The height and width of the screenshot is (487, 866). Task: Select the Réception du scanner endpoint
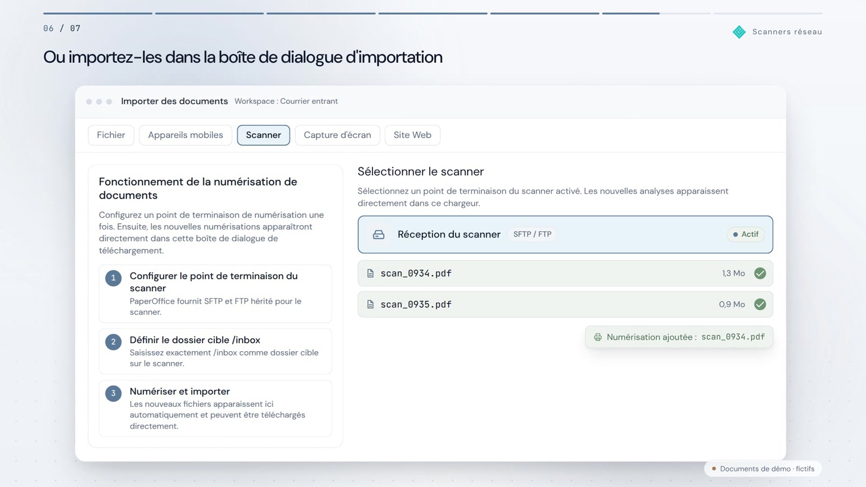(565, 235)
